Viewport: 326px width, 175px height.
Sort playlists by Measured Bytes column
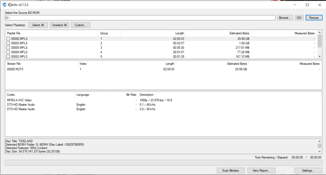tap(284, 33)
